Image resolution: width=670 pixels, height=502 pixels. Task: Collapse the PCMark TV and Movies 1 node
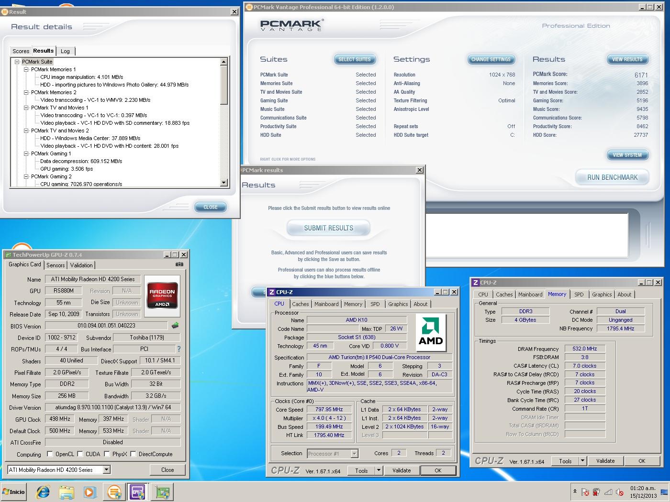(26, 108)
